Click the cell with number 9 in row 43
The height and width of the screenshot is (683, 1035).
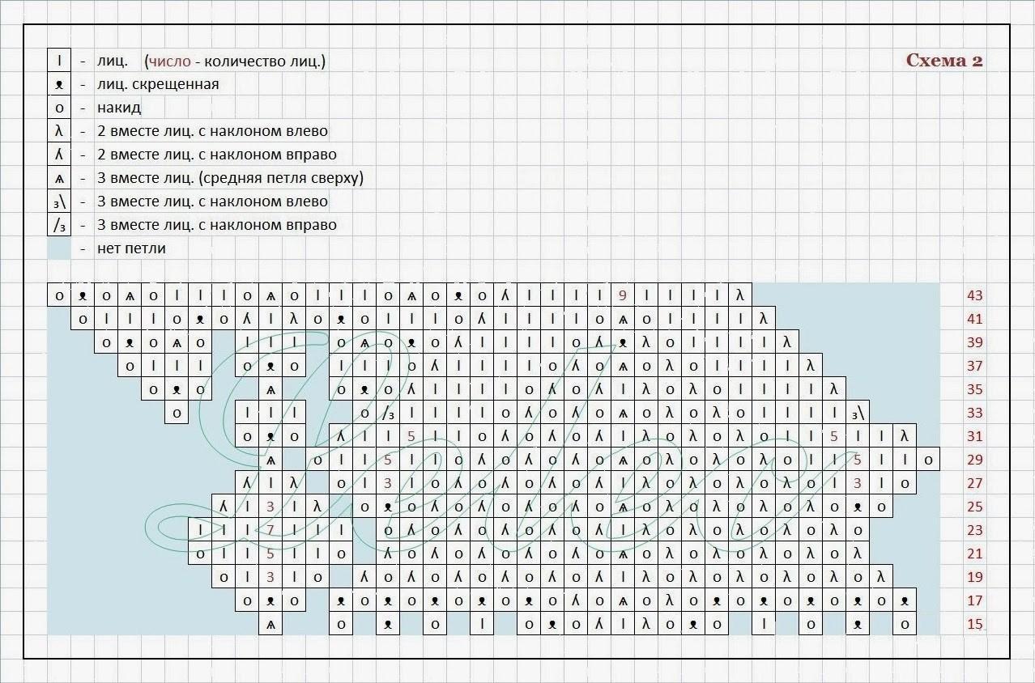click(x=622, y=295)
